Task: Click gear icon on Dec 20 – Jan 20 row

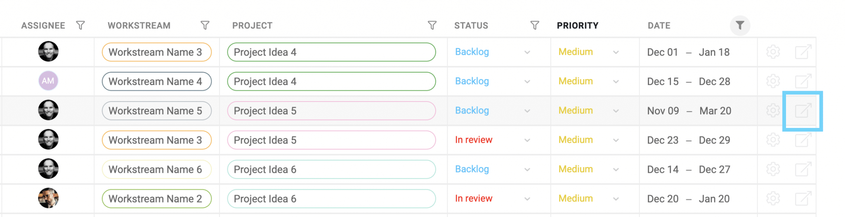Action: coord(773,198)
